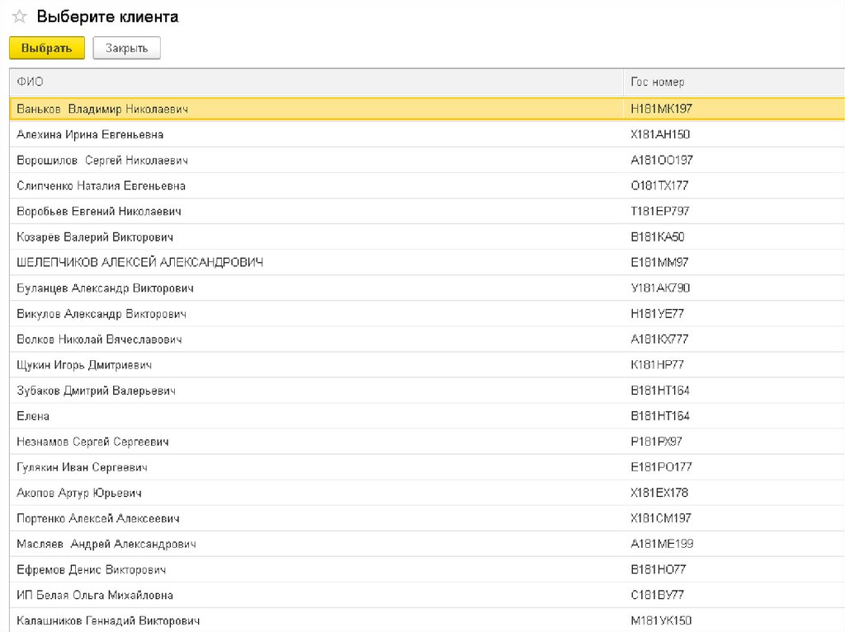Select ШЕЛЕПЧИКОВ АЛЕКСЕЙ АЛЕКСАНДРОВИЧ entry

point(139,262)
